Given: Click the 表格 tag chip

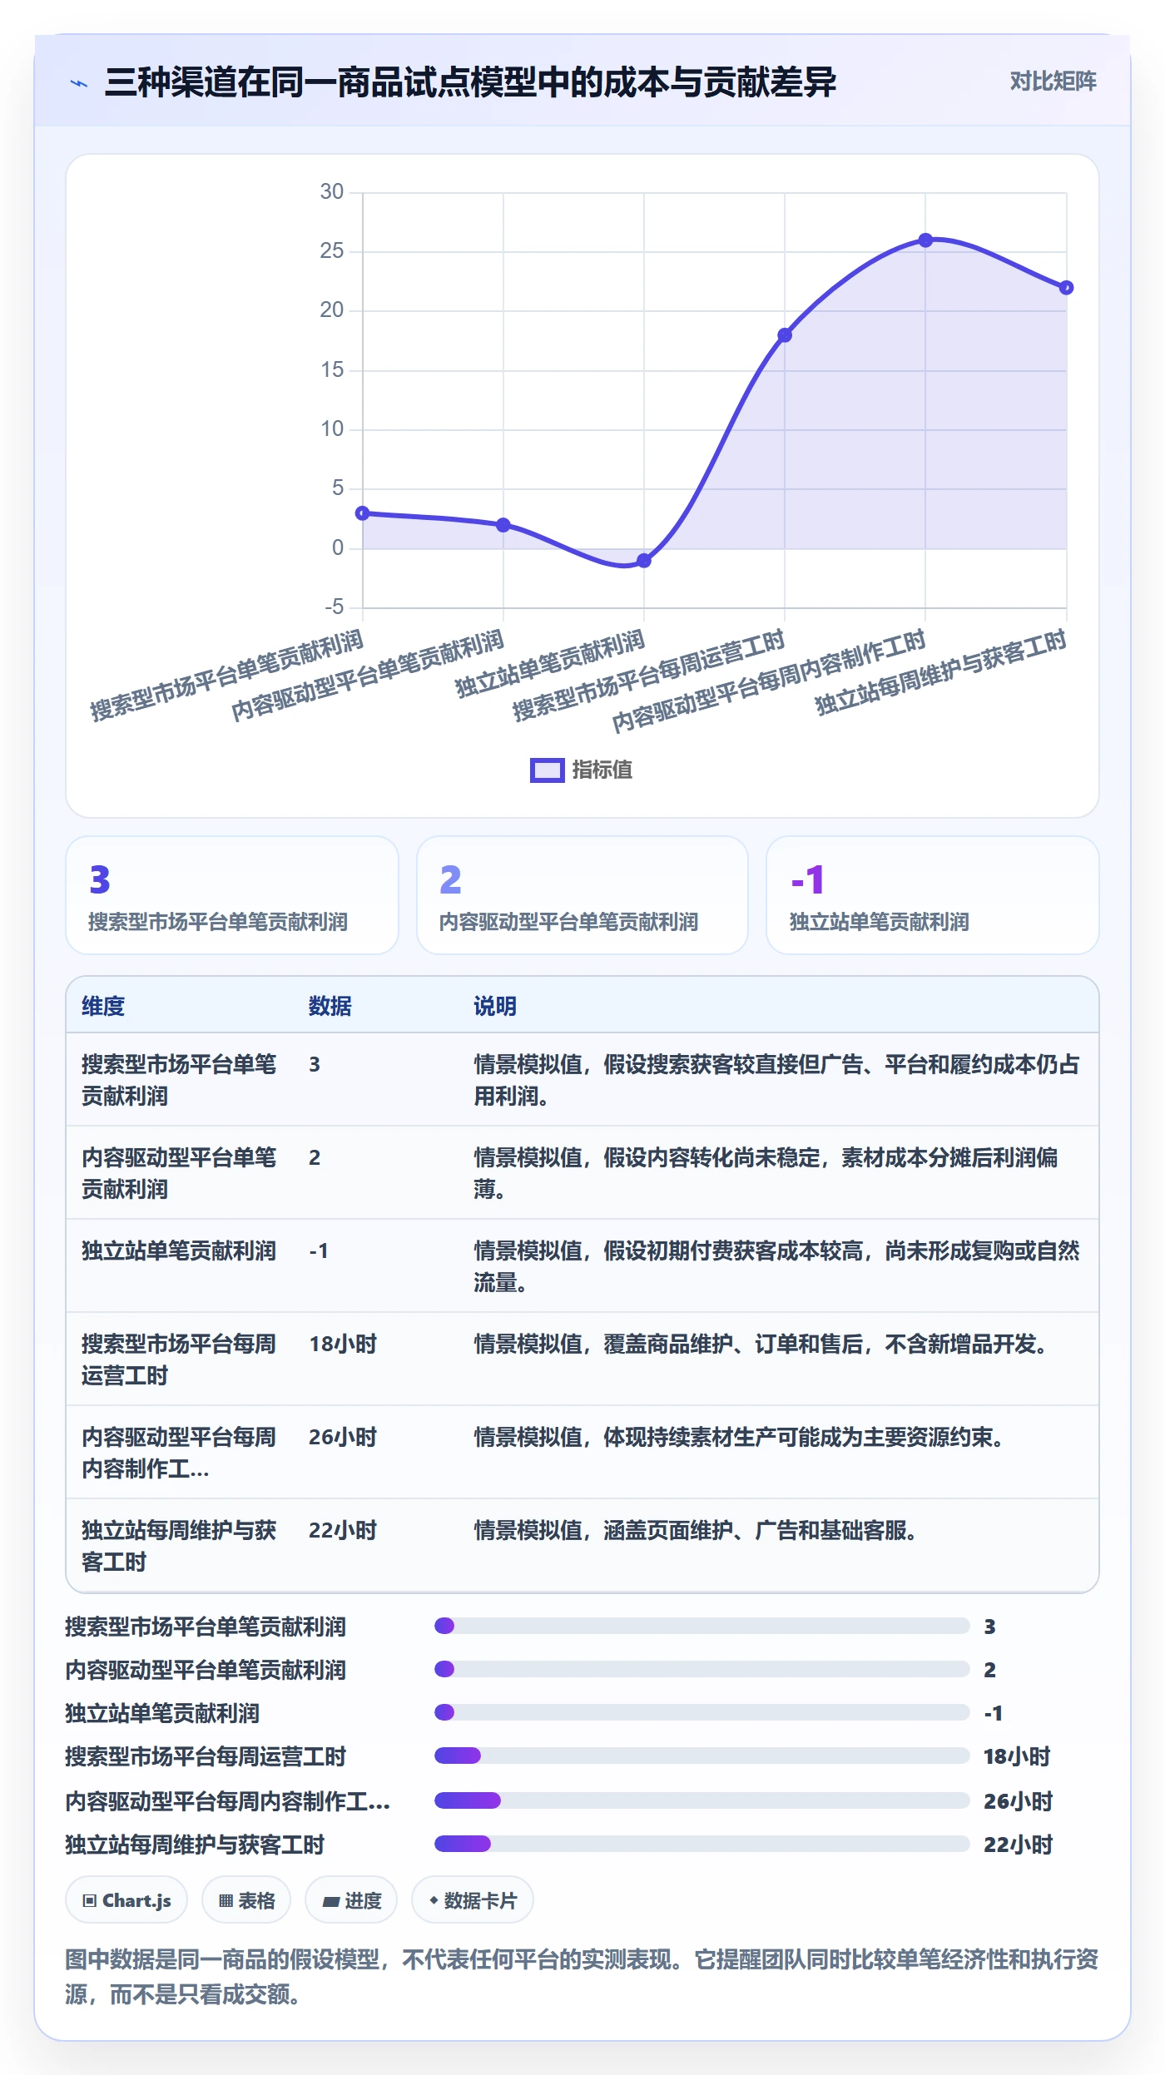Looking at the screenshot, I should click(246, 1900).
